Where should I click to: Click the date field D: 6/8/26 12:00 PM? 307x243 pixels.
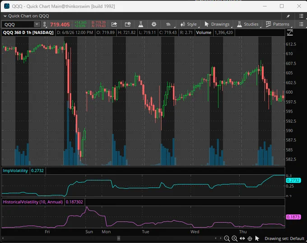click(75, 33)
